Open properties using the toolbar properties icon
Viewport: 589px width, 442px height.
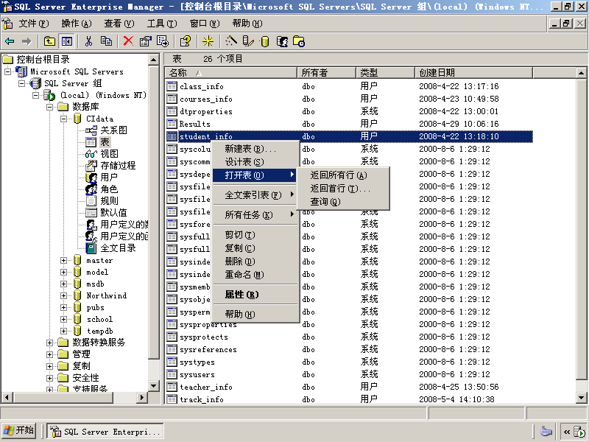click(x=145, y=41)
